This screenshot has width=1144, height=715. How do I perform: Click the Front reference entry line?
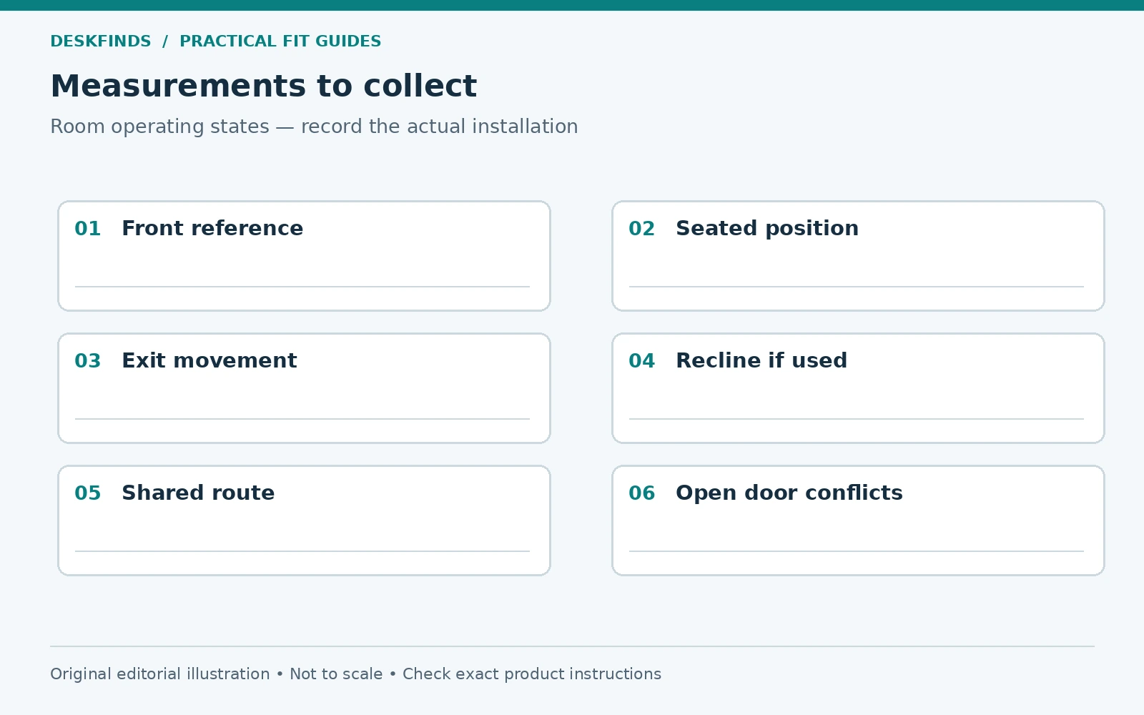(302, 287)
